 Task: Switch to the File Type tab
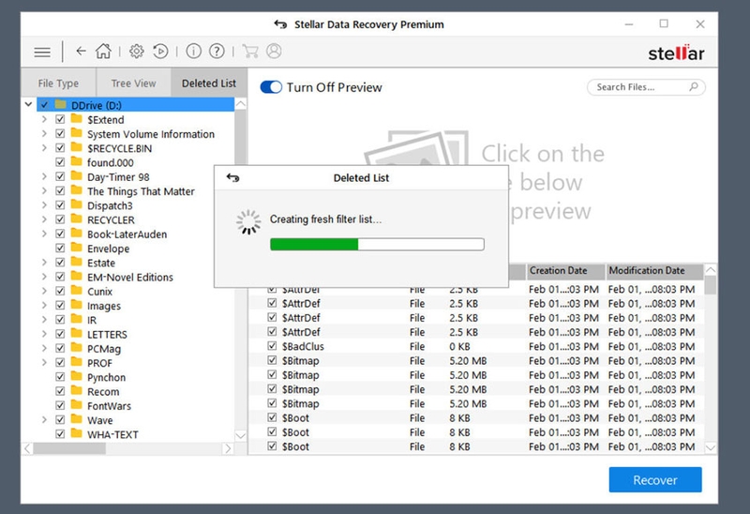click(x=58, y=83)
